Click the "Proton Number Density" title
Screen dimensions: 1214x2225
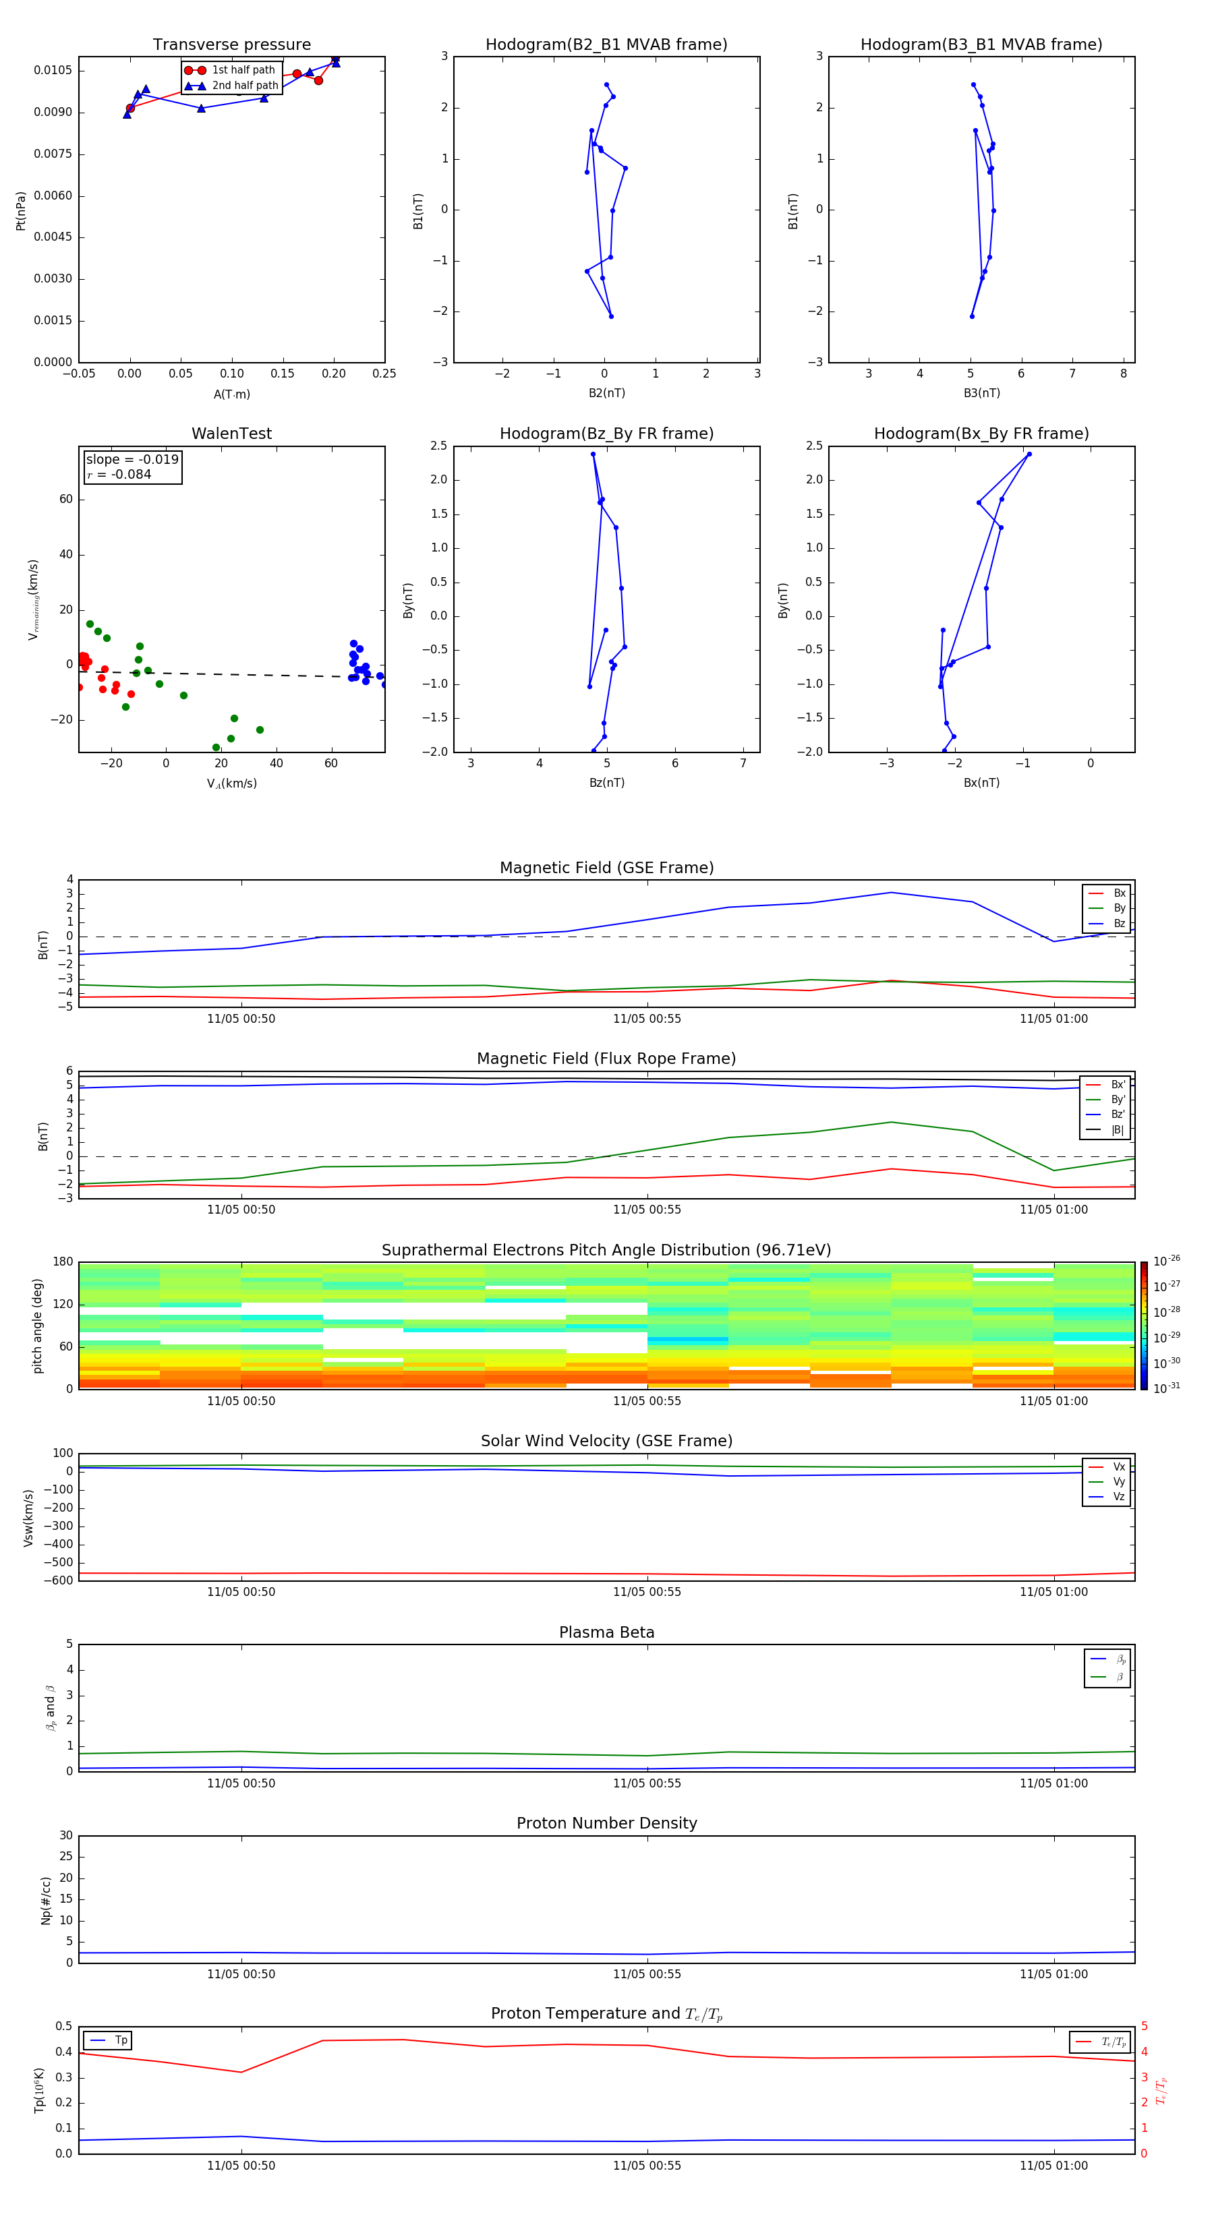[x=606, y=1823]
